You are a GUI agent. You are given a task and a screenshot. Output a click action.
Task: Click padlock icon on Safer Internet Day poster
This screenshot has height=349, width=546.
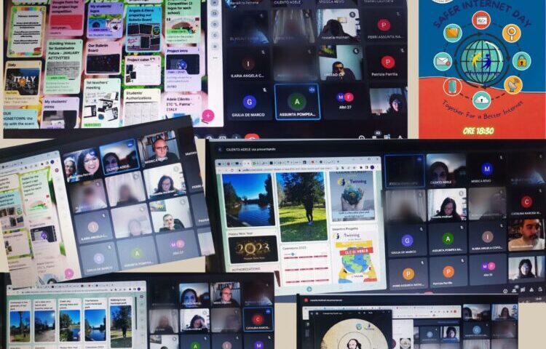521,61
